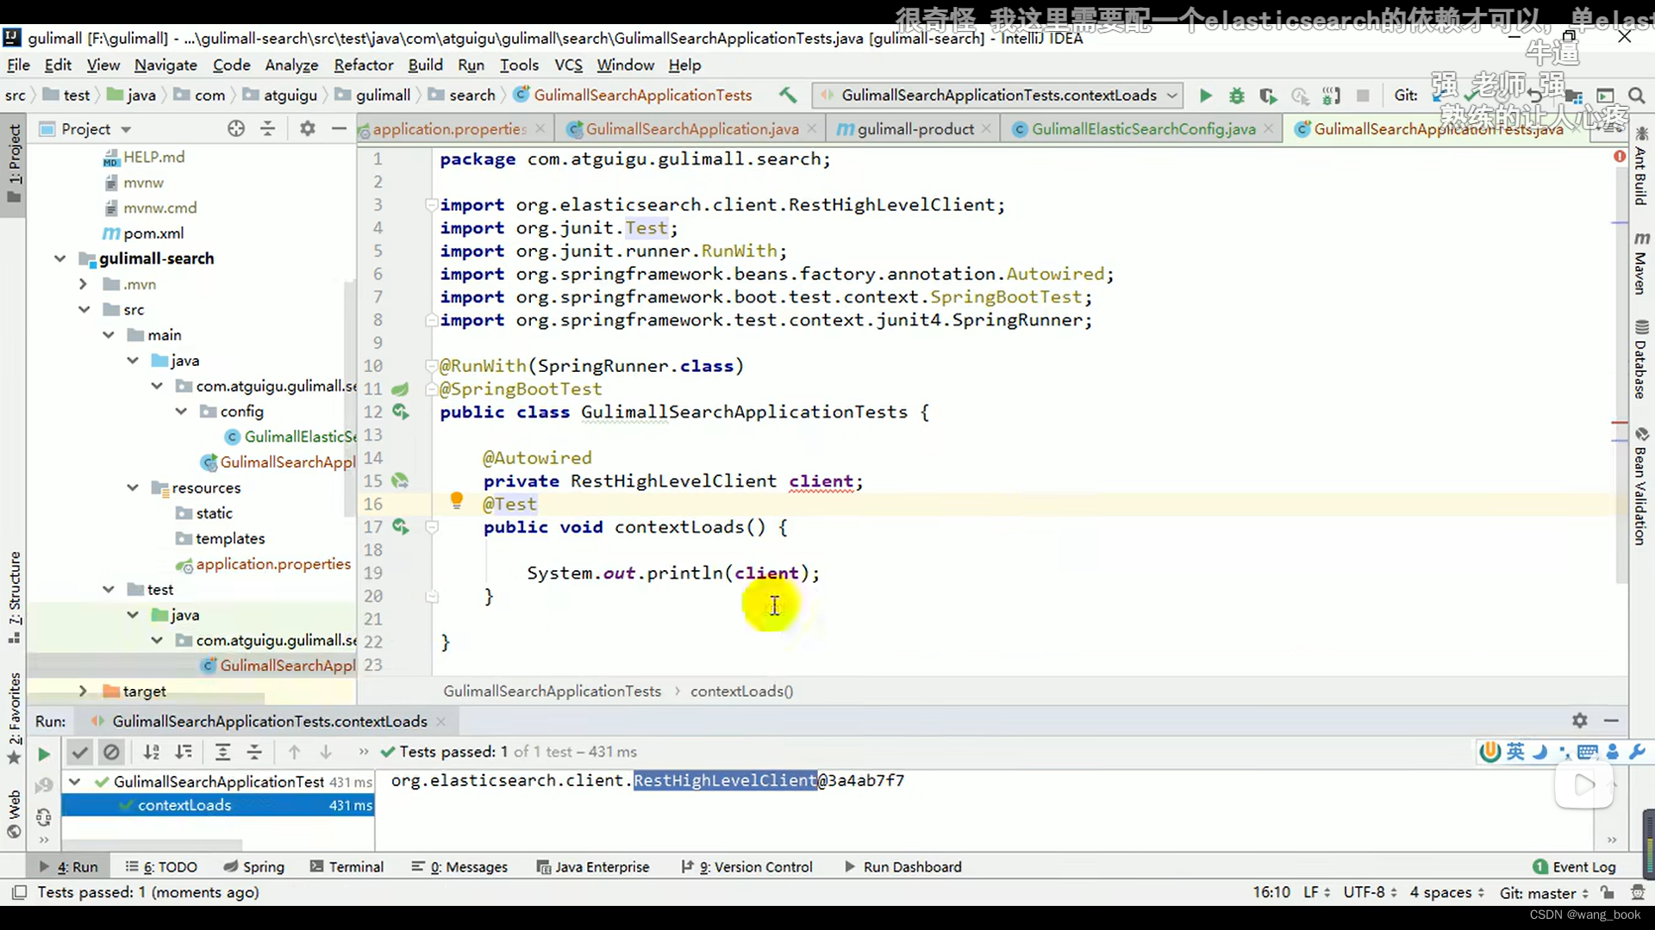Image resolution: width=1655 pixels, height=930 pixels.
Task: Click the 4 spaces indent setting
Action: (1446, 892)
